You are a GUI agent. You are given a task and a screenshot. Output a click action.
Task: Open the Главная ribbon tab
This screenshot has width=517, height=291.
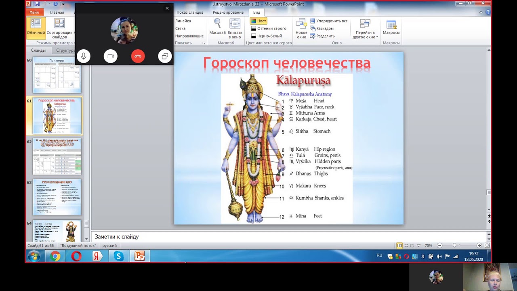pyautogui.click(x=57, y=13)
